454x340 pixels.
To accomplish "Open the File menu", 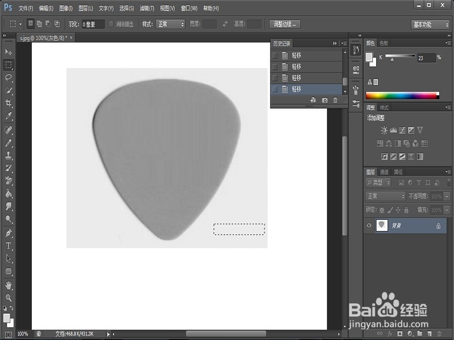I will coord(26,8).
